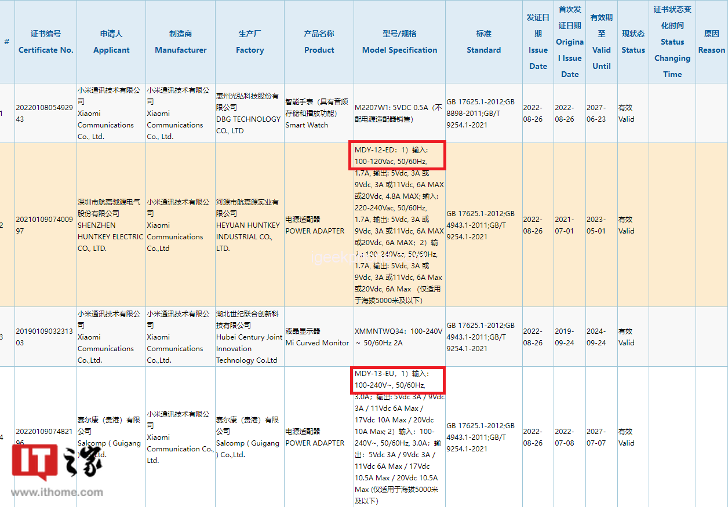Viewport: 728px width, 507px height.
Task: Select the Factory column header
Action: point(250,42)
